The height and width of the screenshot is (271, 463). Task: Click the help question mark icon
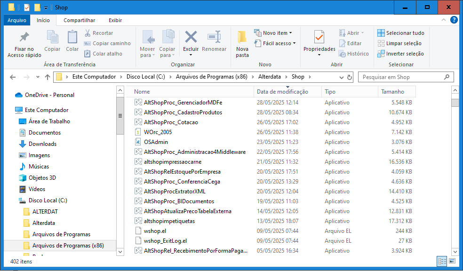click(x=454, y=20)
